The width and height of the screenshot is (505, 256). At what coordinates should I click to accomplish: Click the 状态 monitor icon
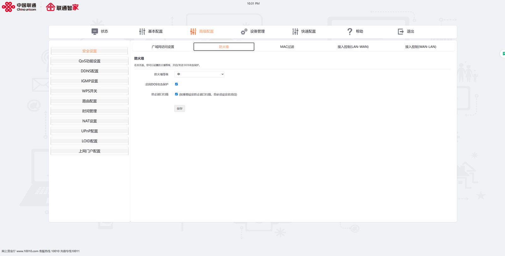pyautogui.click(x=95, y=31)
